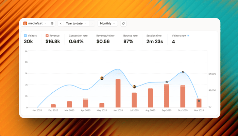Uncheck the Revenue checkbox
The width and height of the screenshot is (238, 136).
tap(47, 35)
